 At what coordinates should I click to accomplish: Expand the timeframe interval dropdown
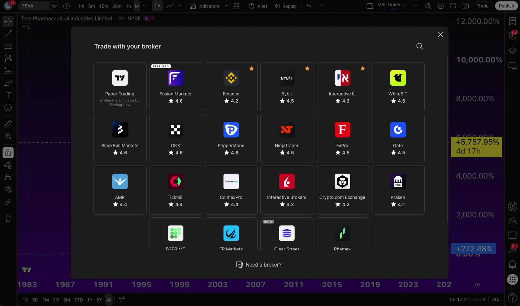pyautogui.click(x=145, y=6)
